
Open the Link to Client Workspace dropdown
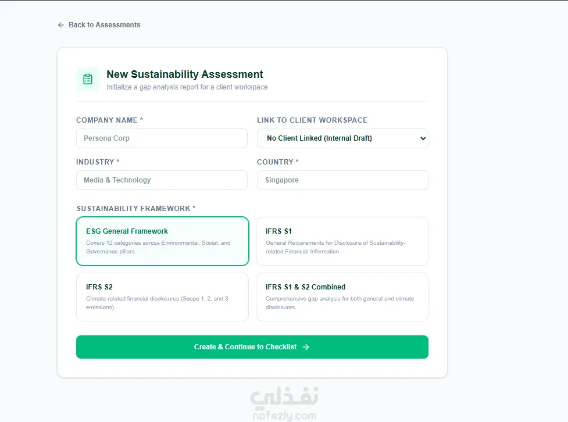click(x=342, y=138)
